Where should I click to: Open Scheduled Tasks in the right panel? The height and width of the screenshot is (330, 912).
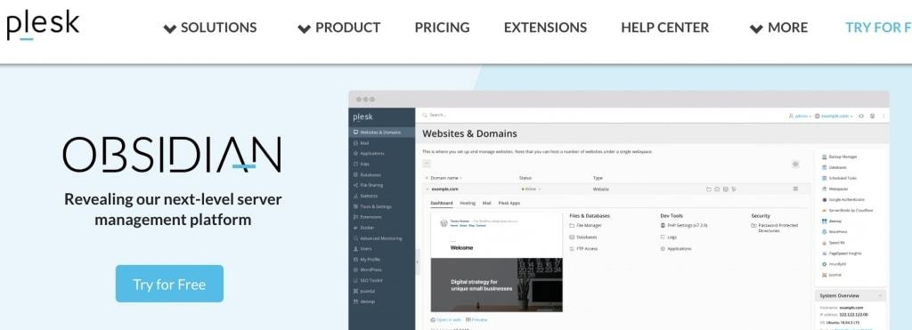(839, 179)
